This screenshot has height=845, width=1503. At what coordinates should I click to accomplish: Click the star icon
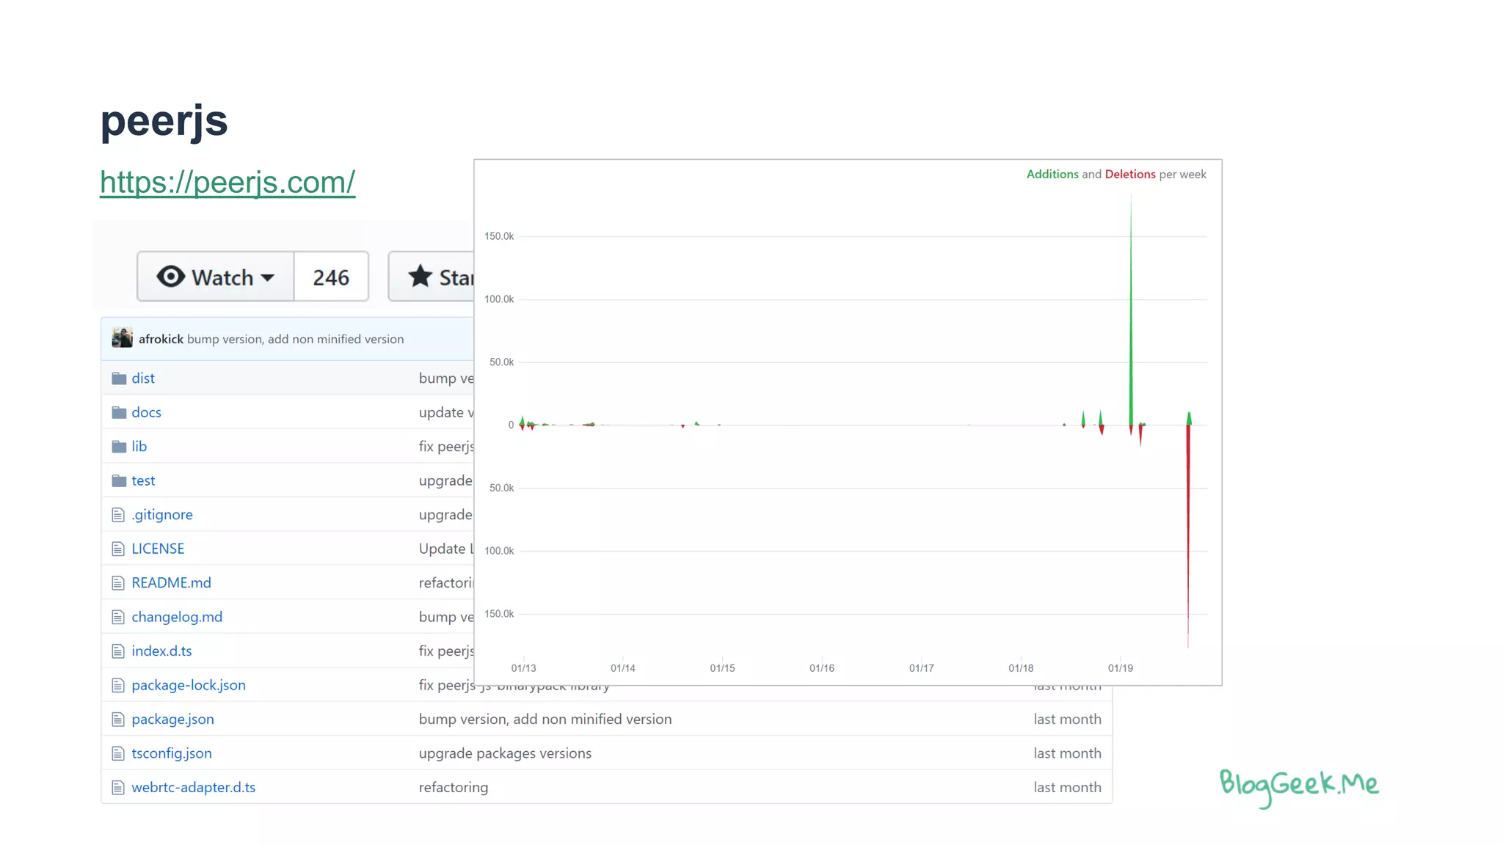(x=420, y=276)
